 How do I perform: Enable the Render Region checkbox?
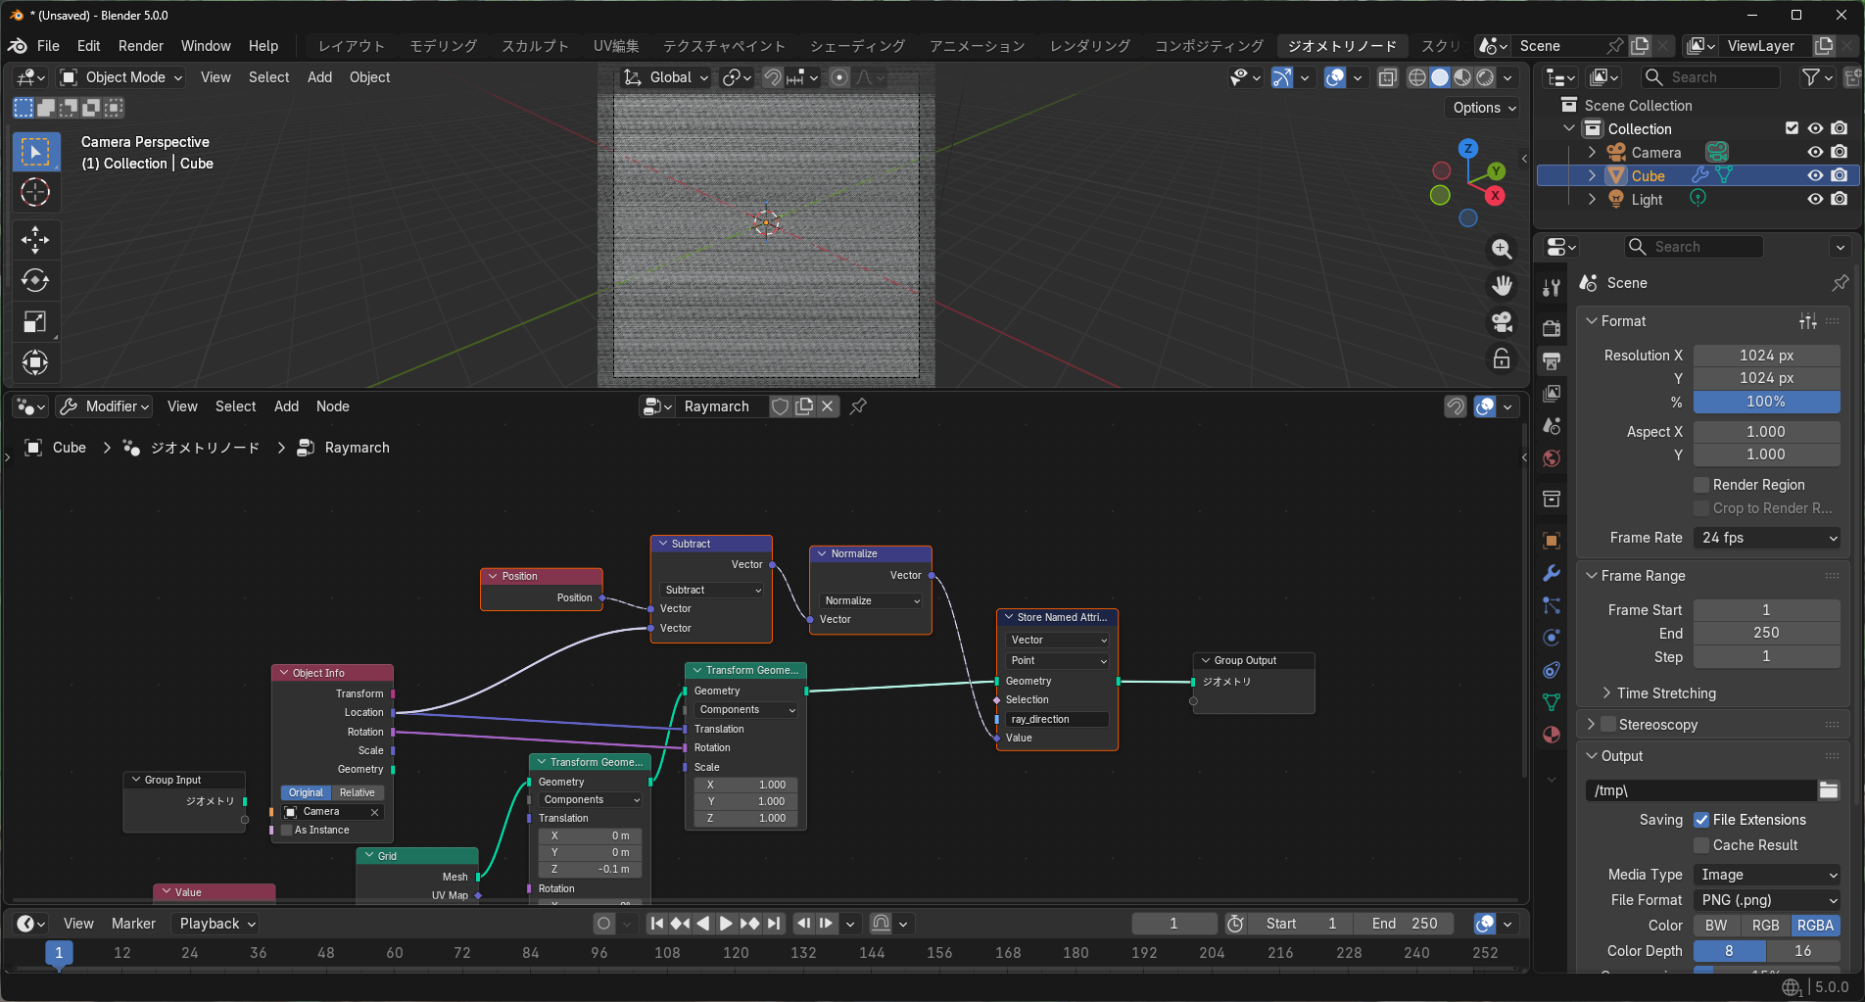1701,485
